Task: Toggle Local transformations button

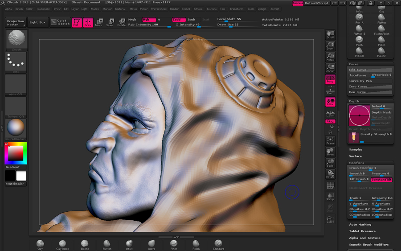Action: click(330, 102)
